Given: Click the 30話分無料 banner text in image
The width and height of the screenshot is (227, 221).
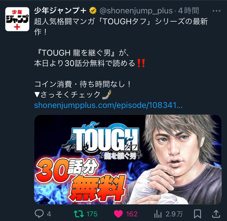Looking at the screenshot, I should click(x=80, y=180).
